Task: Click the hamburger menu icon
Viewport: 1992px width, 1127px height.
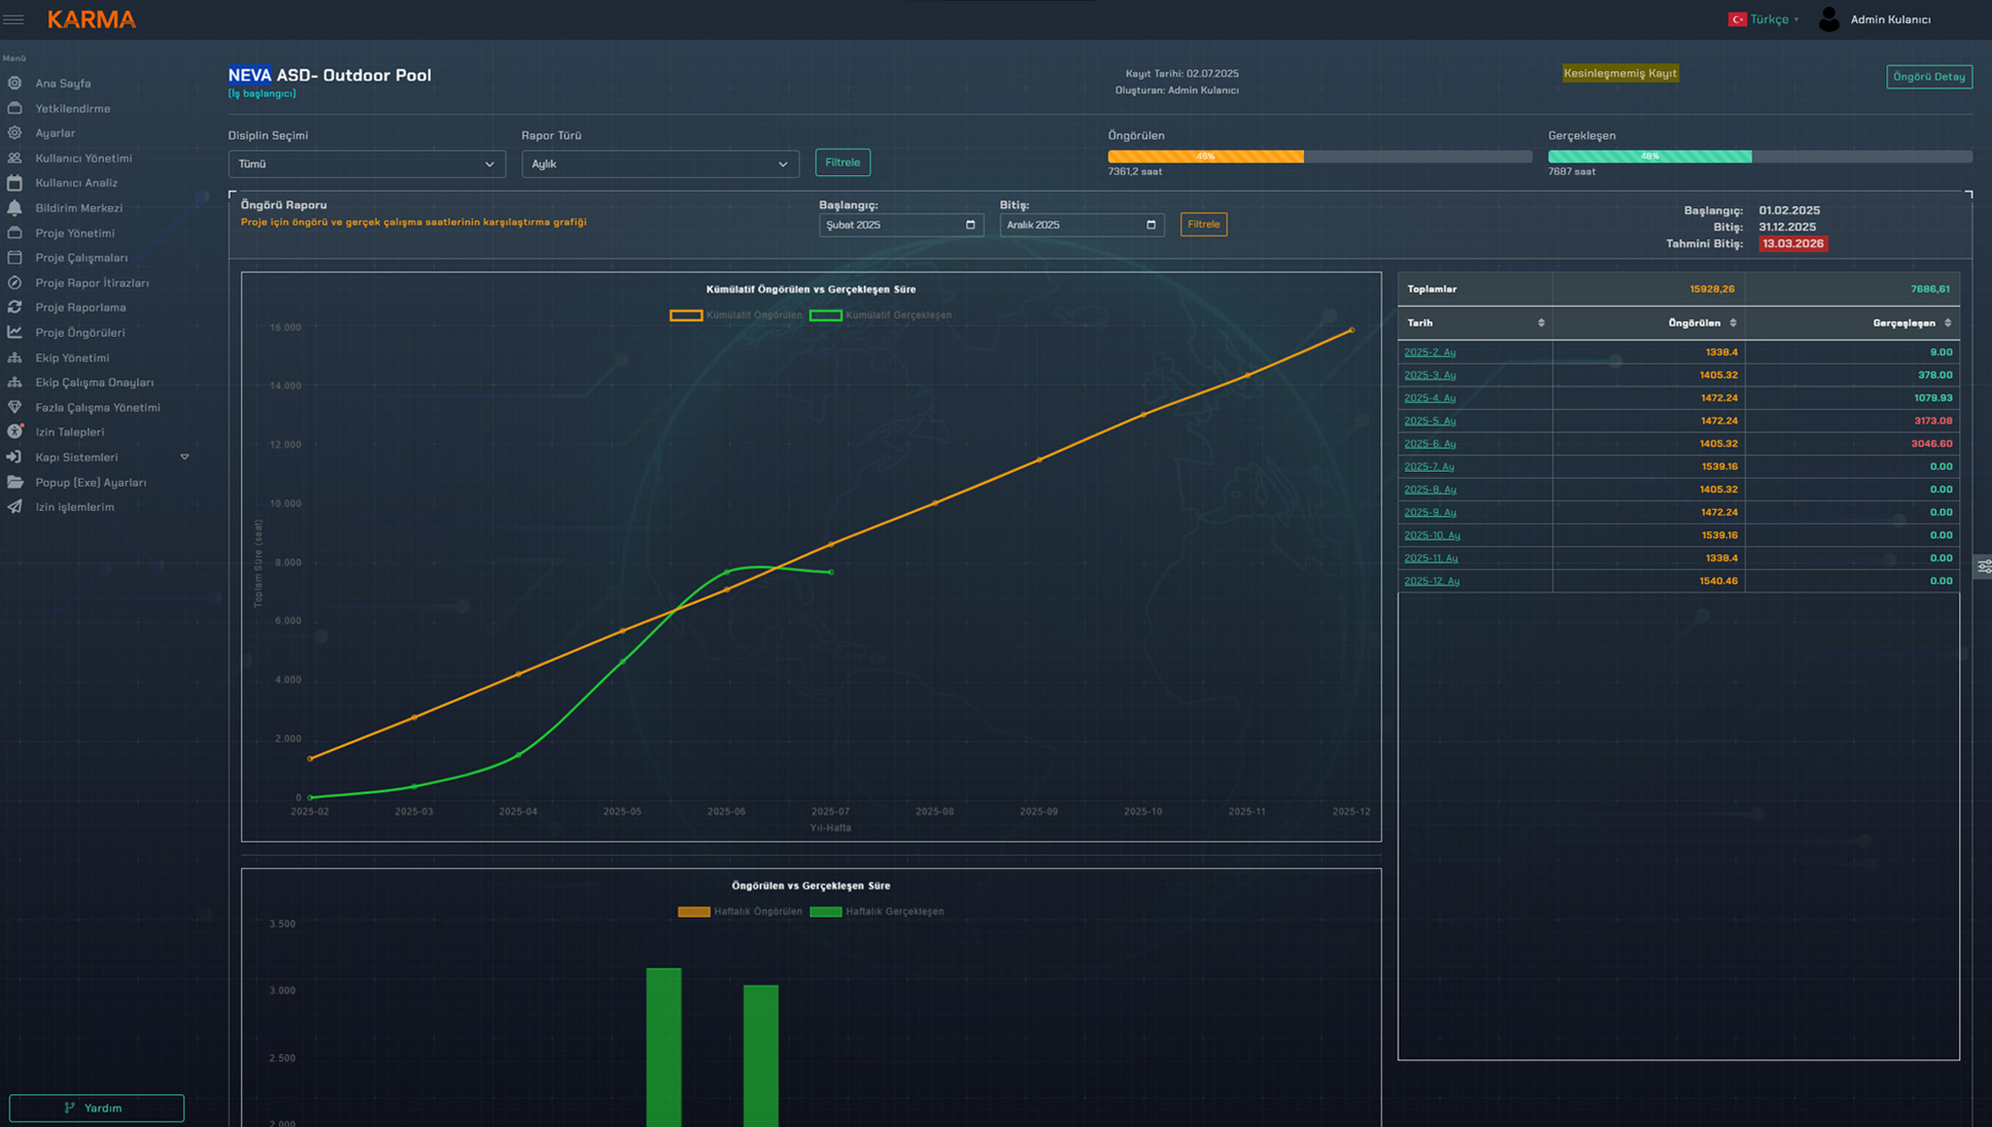Action: (x=13, y=20)
